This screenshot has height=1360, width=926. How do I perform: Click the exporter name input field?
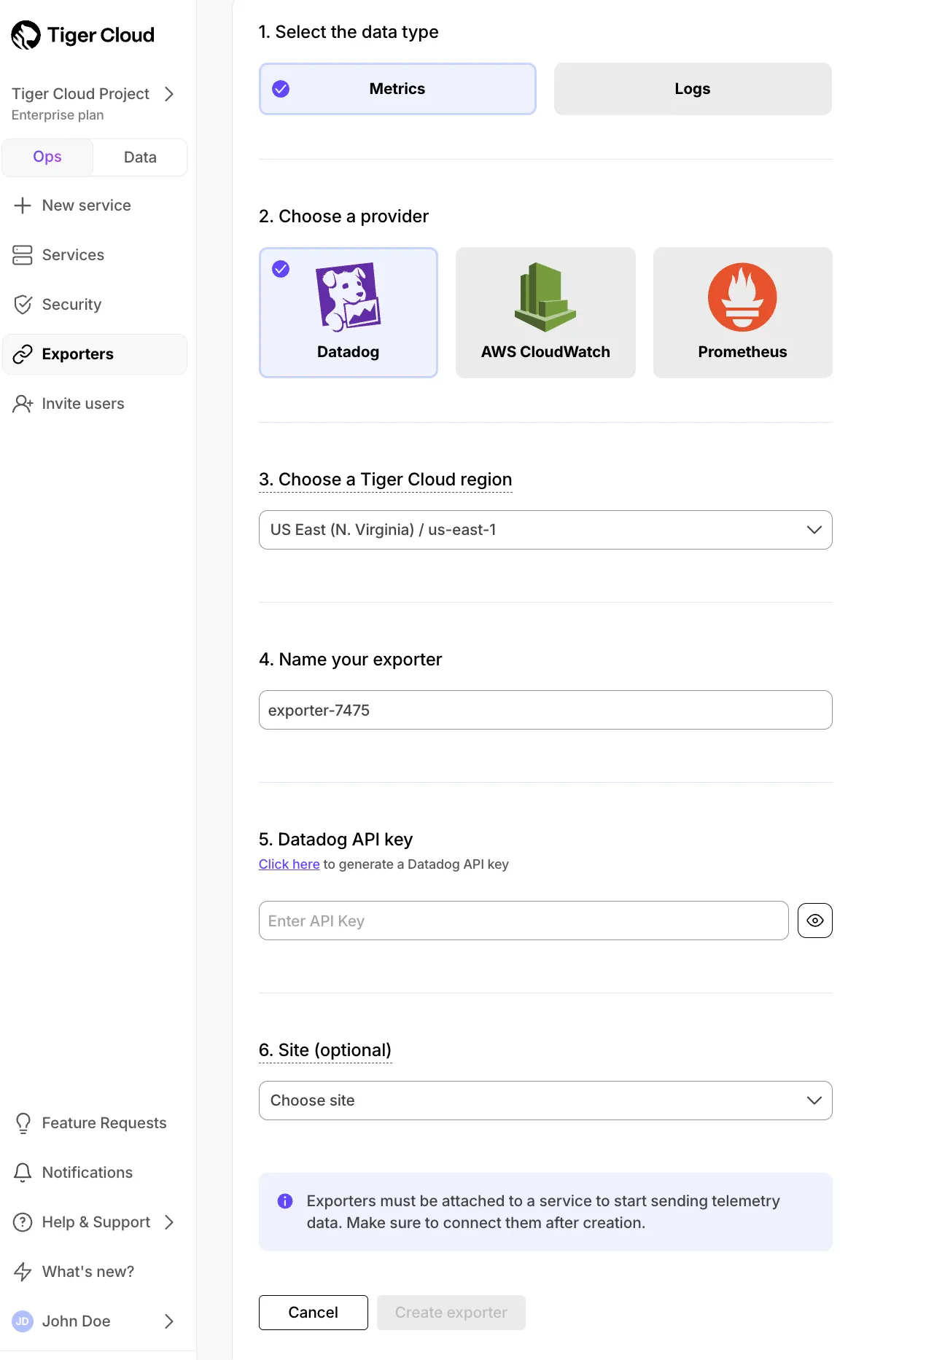tap(545, 710)
